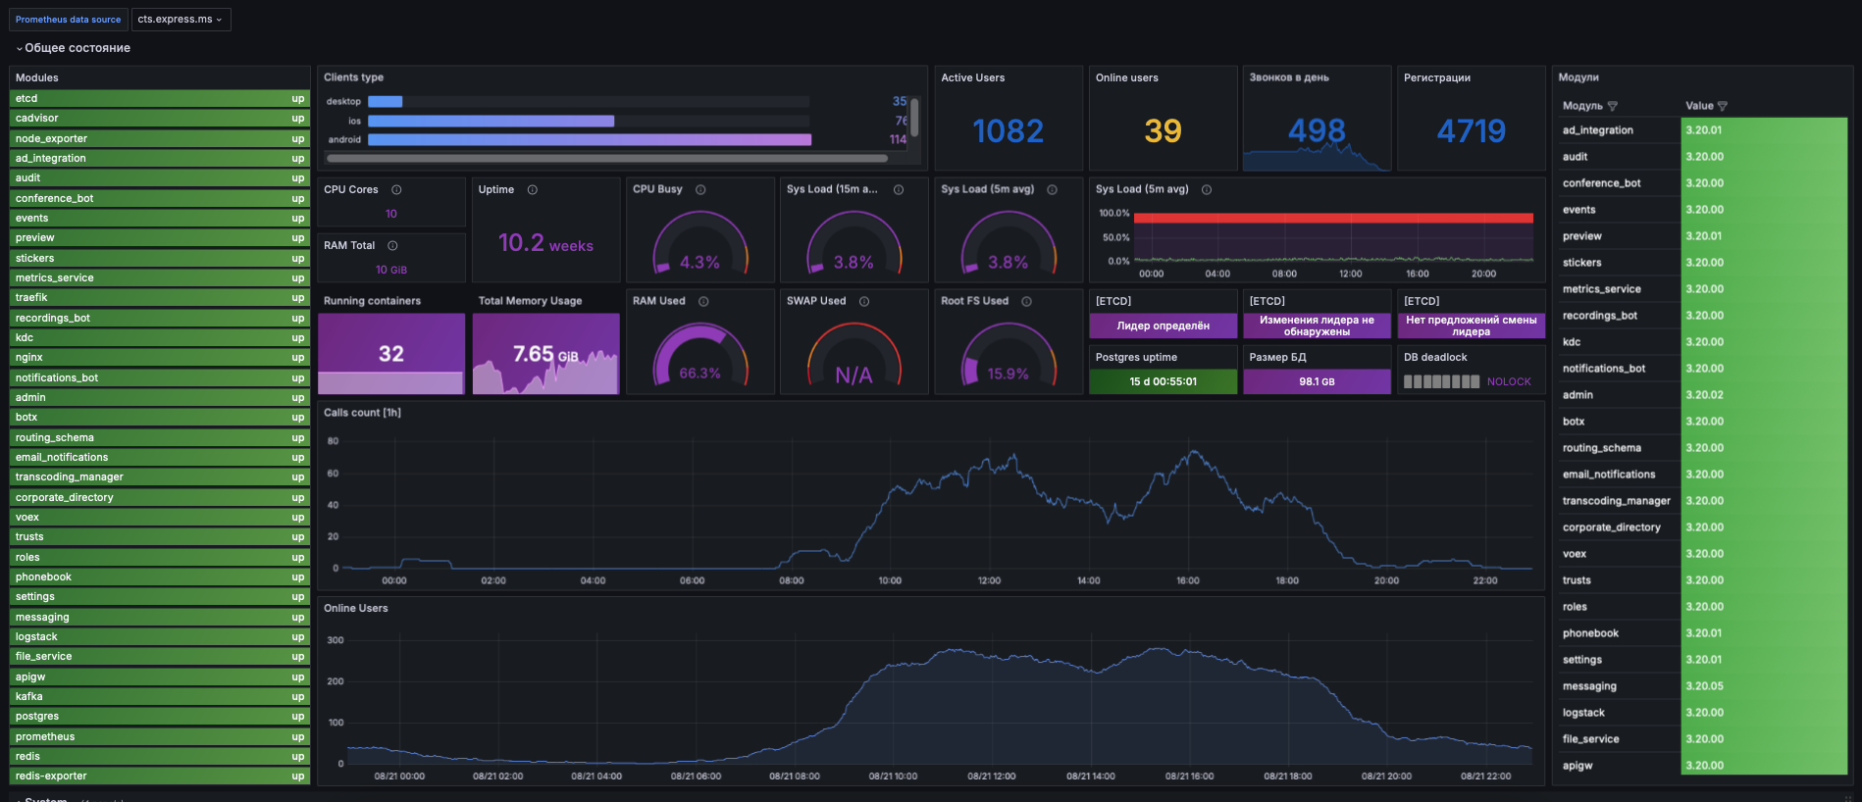
Task: Click the Modules panel title
Action: (x=37, y=77)
